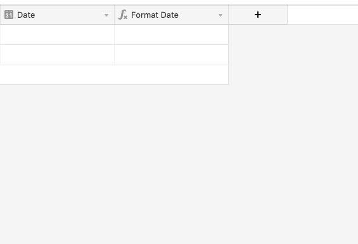This screenshot has height=244, width=358.
Task: Click the fx formula icon
Action: (122, 15)
